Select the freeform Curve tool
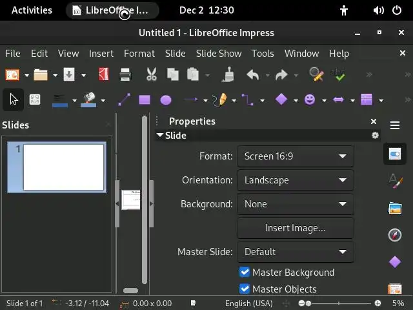413x310 pixels. [219, 100]
